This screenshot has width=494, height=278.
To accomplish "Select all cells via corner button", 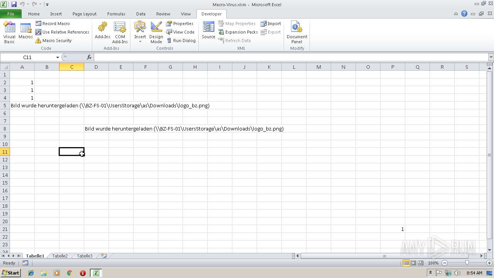I will click(x=5, y=67).
